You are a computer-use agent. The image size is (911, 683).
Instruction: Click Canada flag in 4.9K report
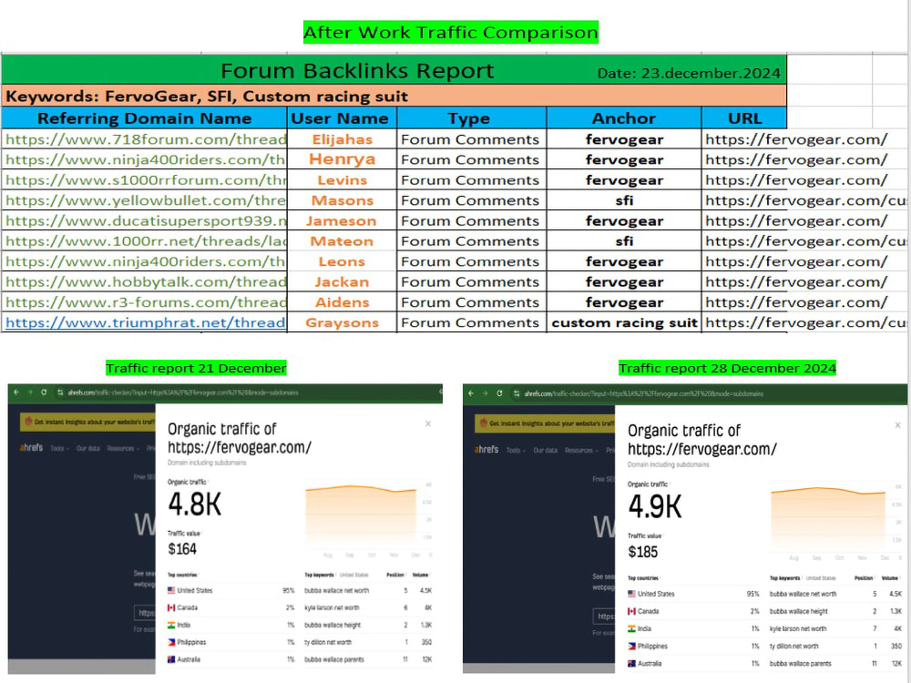coord(631,611)
